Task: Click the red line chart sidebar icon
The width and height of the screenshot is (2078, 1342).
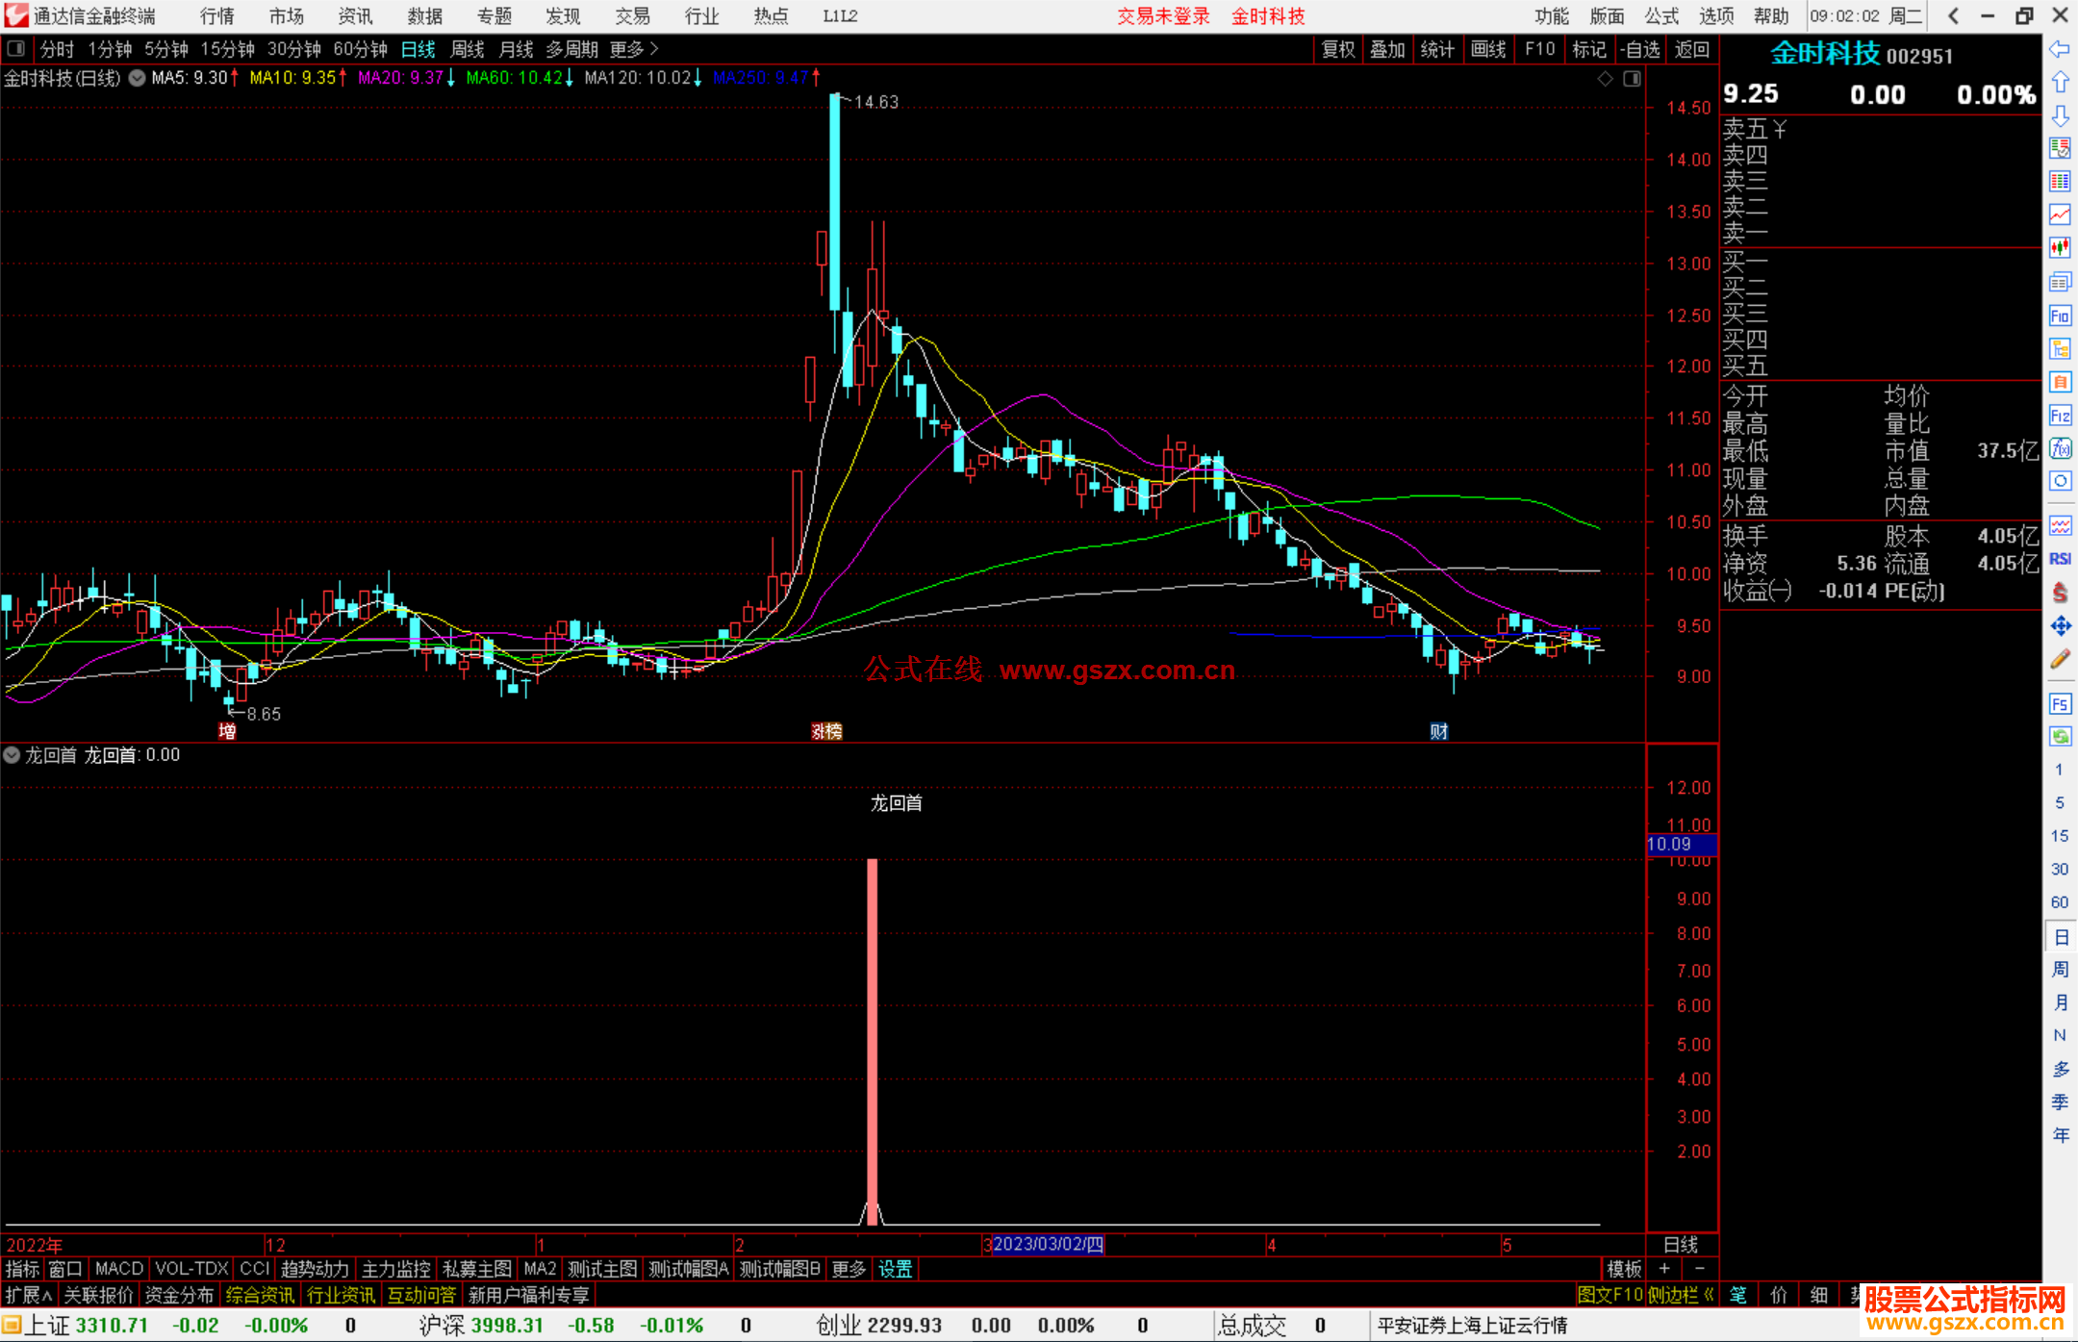Action: click(2060, 215)
